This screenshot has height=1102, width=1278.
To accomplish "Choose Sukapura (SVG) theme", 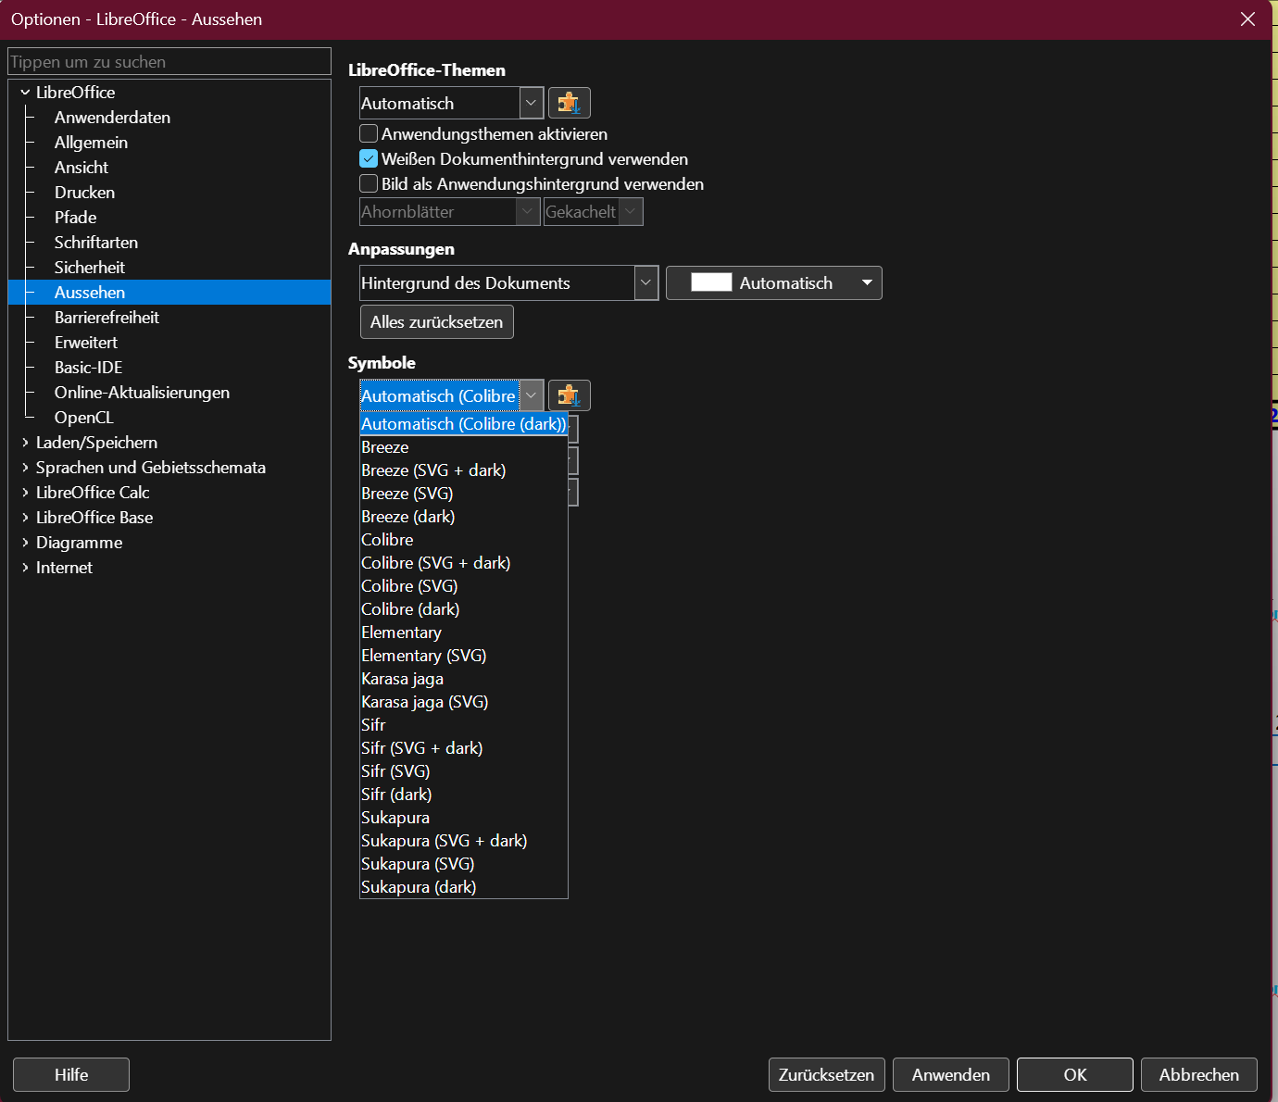I will coord(463,863).
